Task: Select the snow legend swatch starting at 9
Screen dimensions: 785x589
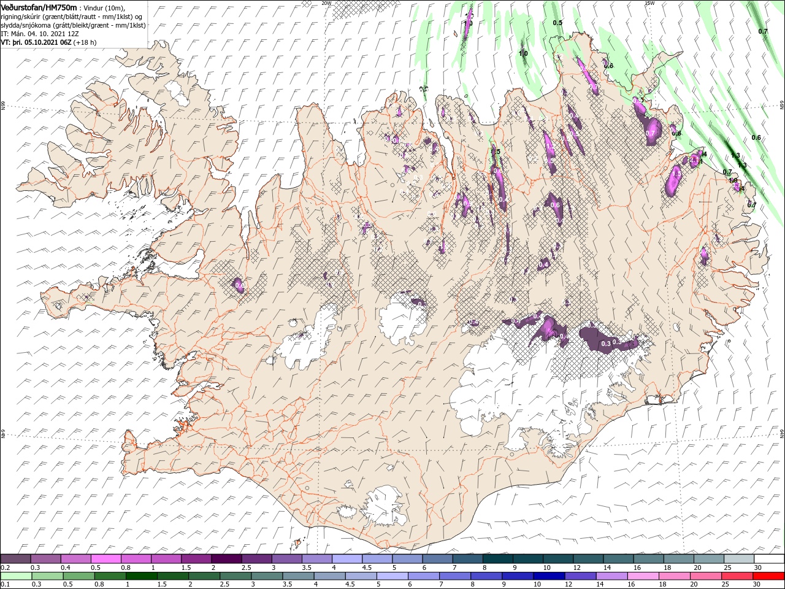Action: 528,559
